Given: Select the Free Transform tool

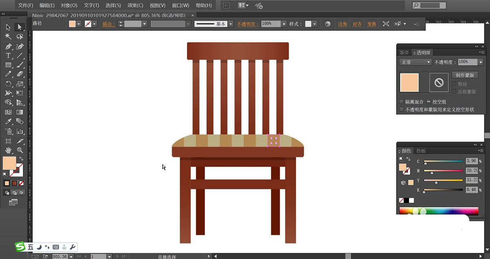Looking at the screenshot, I should pyautogui.click(x=20, y=93).
